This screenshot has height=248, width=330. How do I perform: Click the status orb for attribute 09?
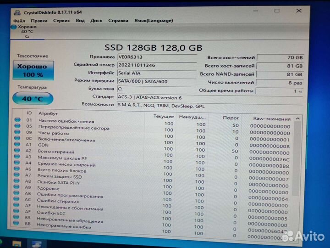click(x=17, y=132)
